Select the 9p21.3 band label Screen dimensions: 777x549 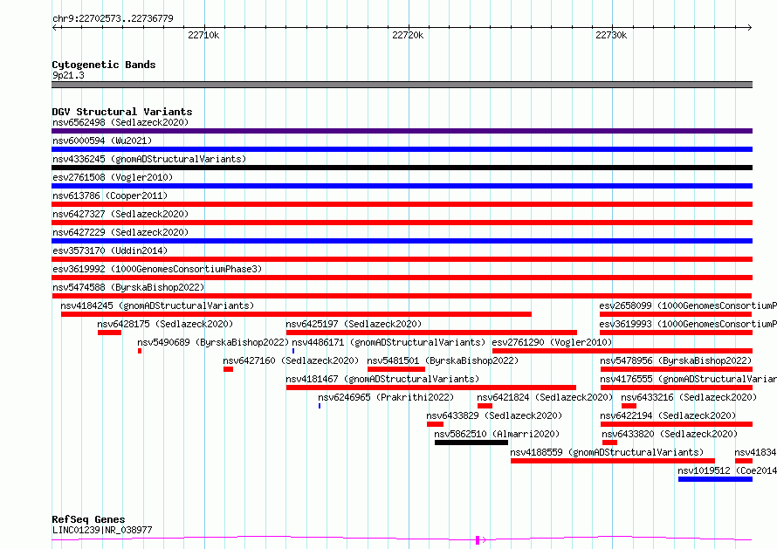click(x=68, y=75)
